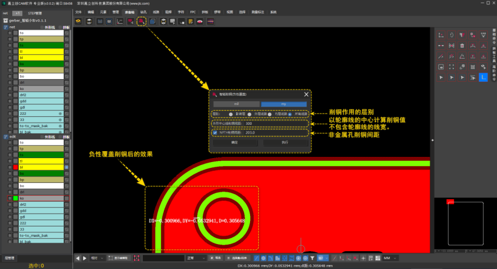Select the 当前层 radio button
Screen dimensions: 497x269
231,114
